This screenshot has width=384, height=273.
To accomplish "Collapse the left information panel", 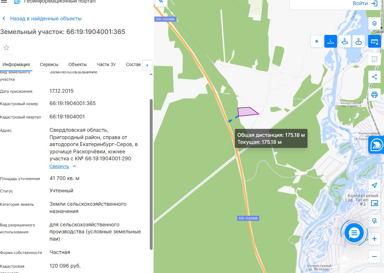I will [x=161, y=2].
